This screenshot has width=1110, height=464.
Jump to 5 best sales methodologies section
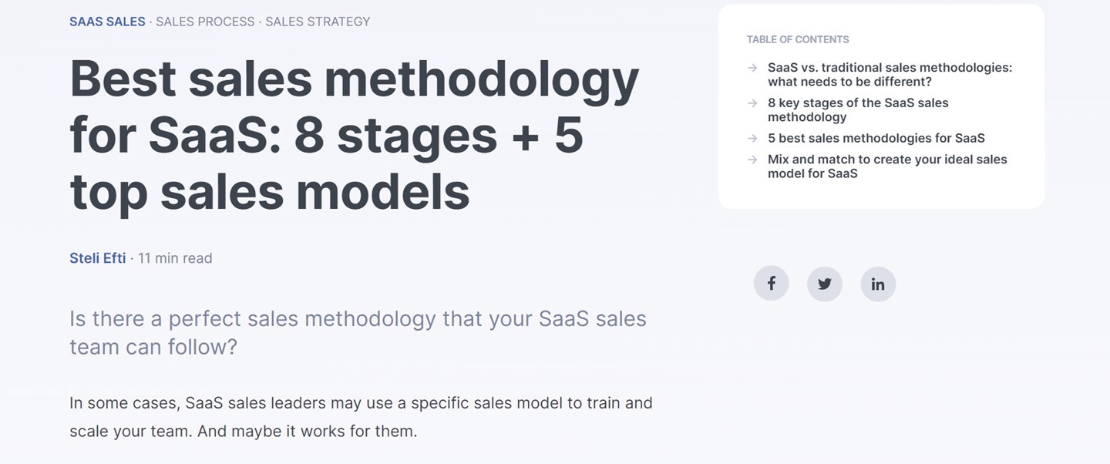[x=876, y=139]
